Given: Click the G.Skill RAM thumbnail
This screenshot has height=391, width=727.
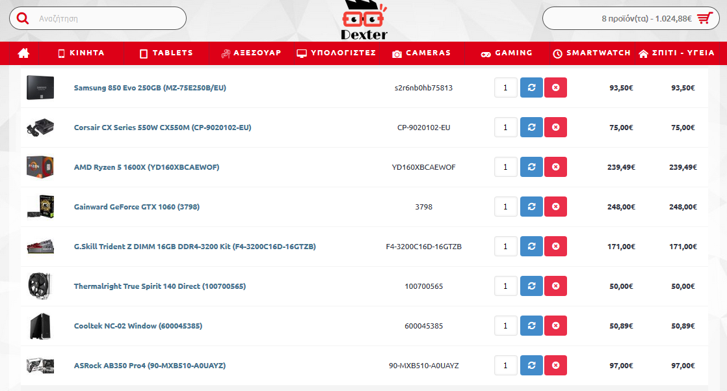Looking at the screenshot, I should coord(40,247).
